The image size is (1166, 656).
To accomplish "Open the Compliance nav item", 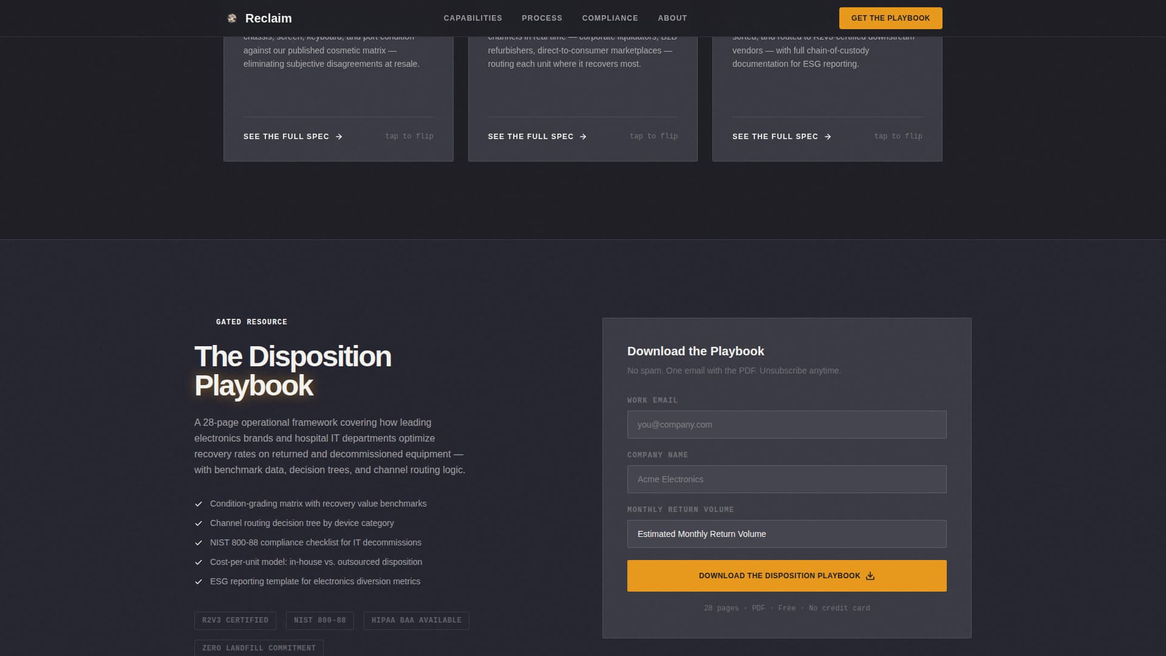I will [610, 18].
